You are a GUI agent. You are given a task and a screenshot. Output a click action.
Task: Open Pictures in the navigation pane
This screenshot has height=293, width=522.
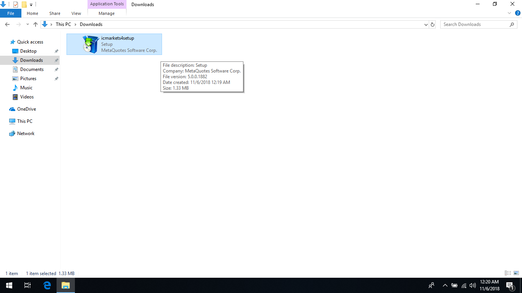[x=28, y=79]
